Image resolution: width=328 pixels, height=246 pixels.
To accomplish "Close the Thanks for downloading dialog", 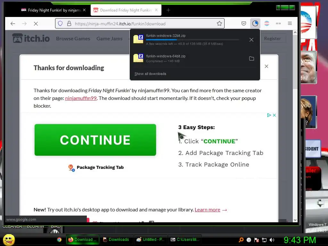I will [x=266, y=66].
